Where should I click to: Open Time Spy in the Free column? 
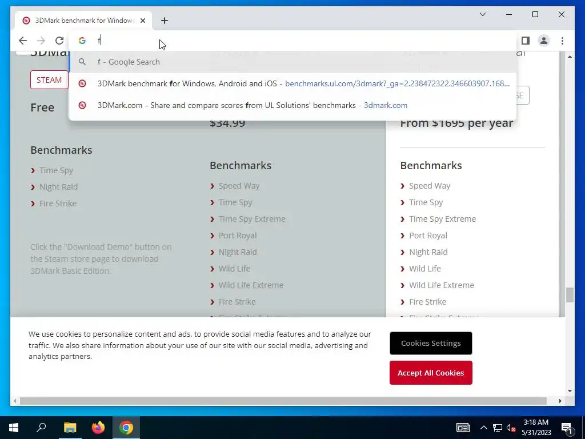56,170
